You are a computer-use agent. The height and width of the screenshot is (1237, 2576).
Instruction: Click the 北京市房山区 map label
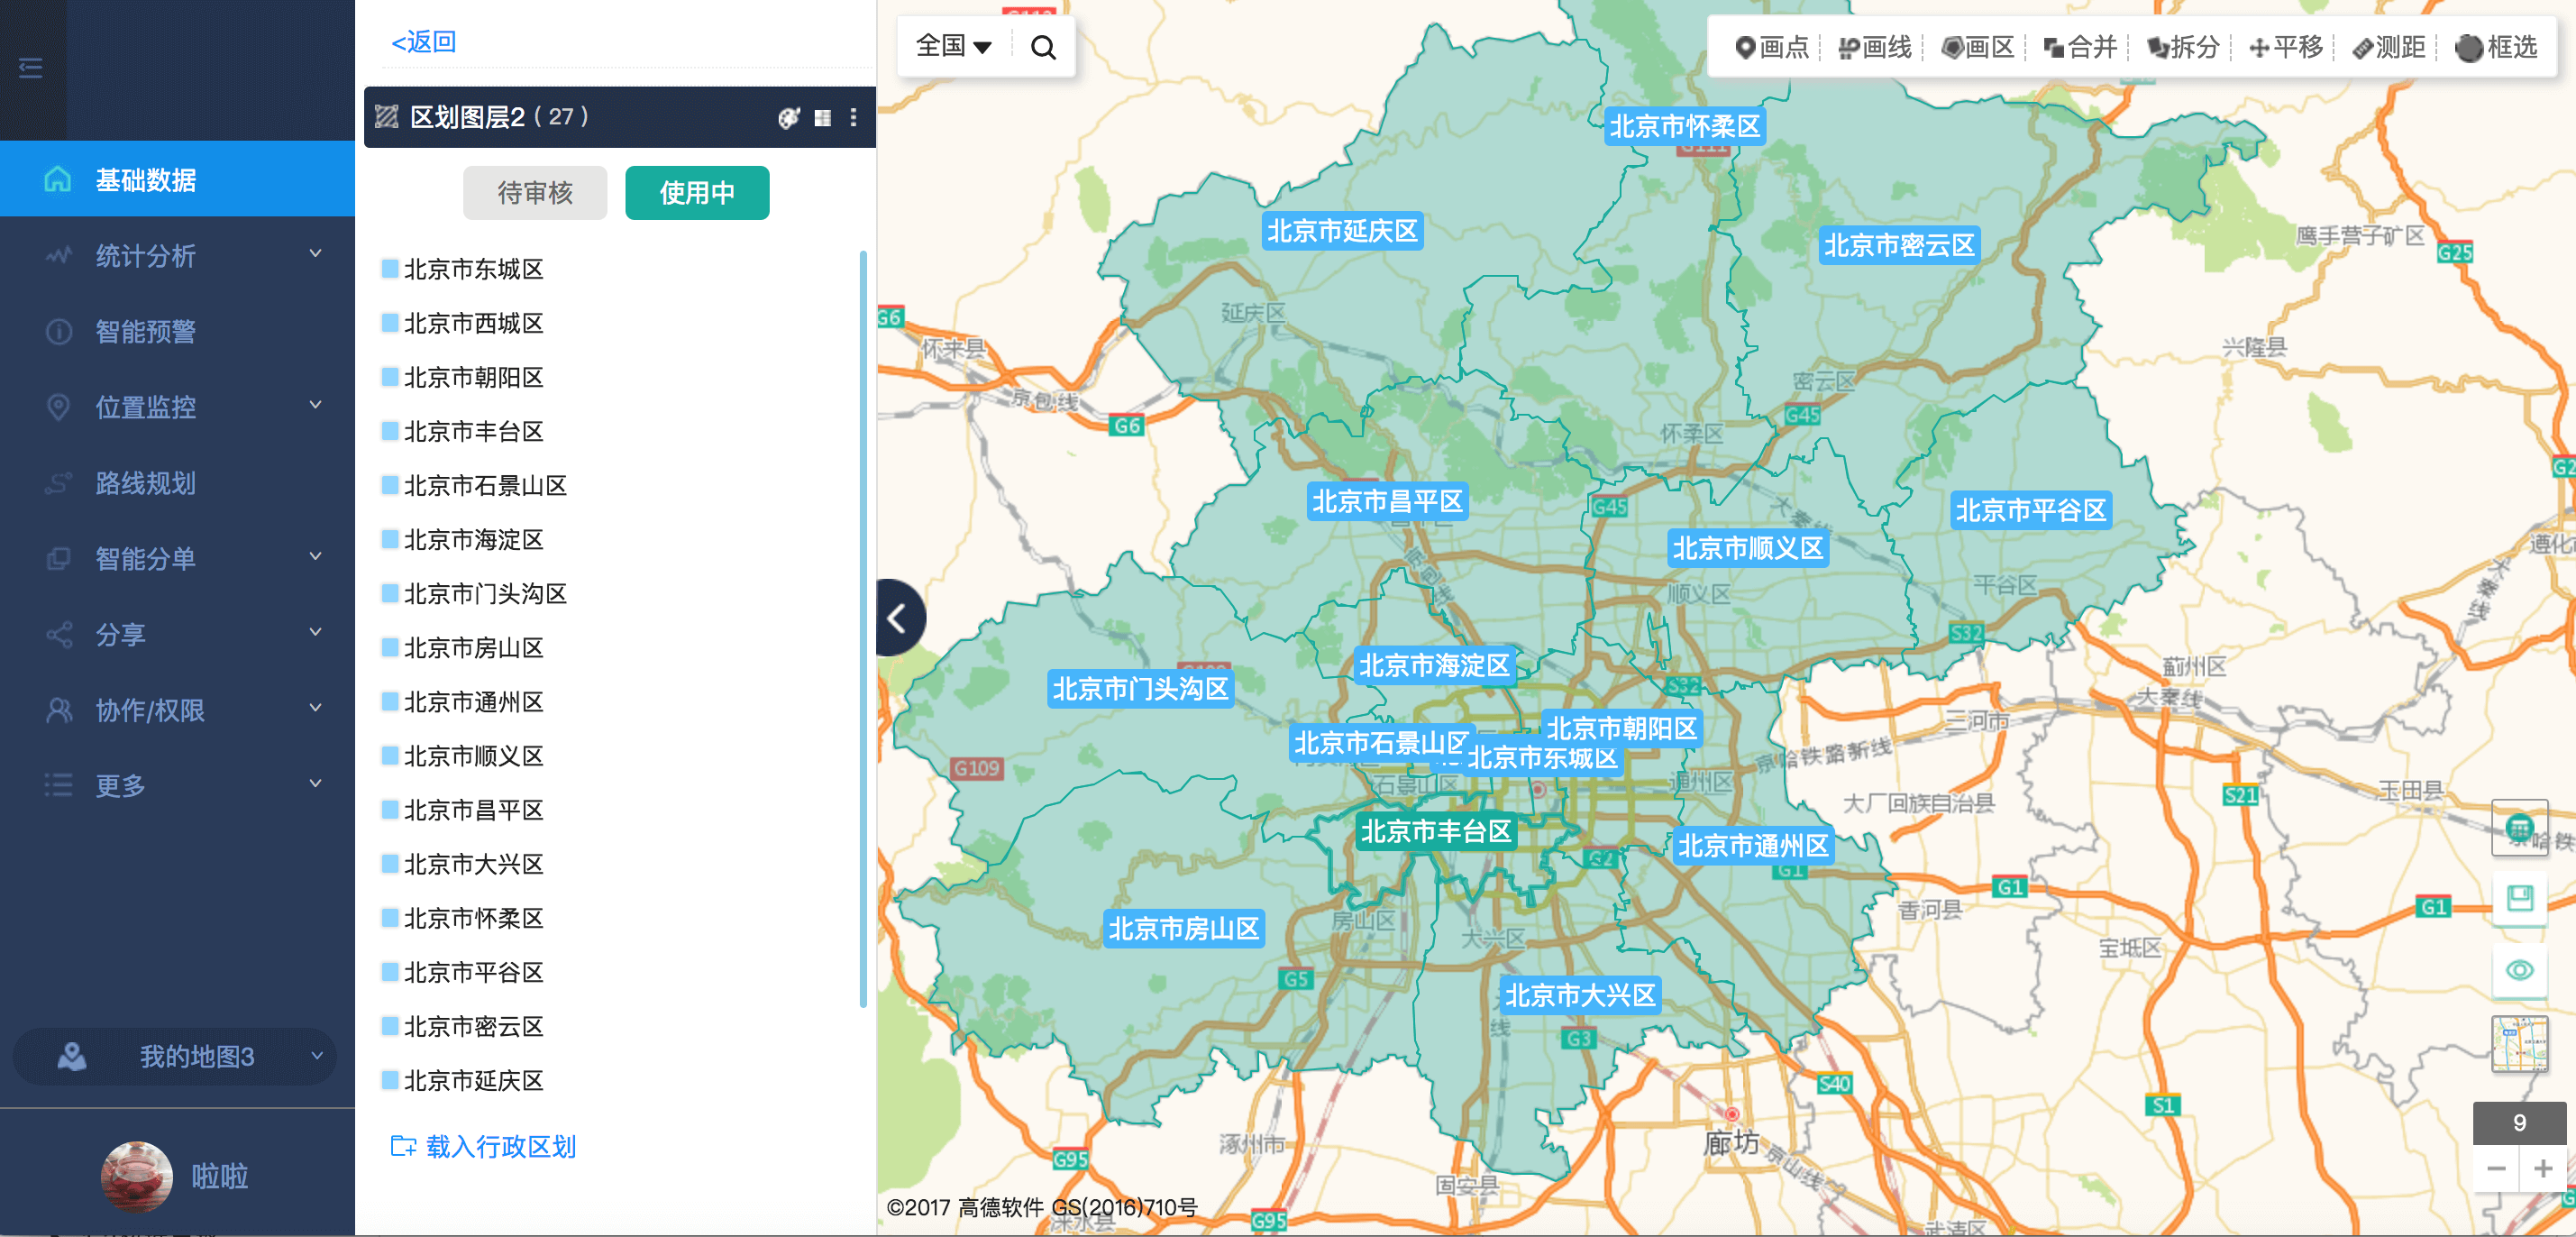pyautogui.click(x=1183, y=929)
